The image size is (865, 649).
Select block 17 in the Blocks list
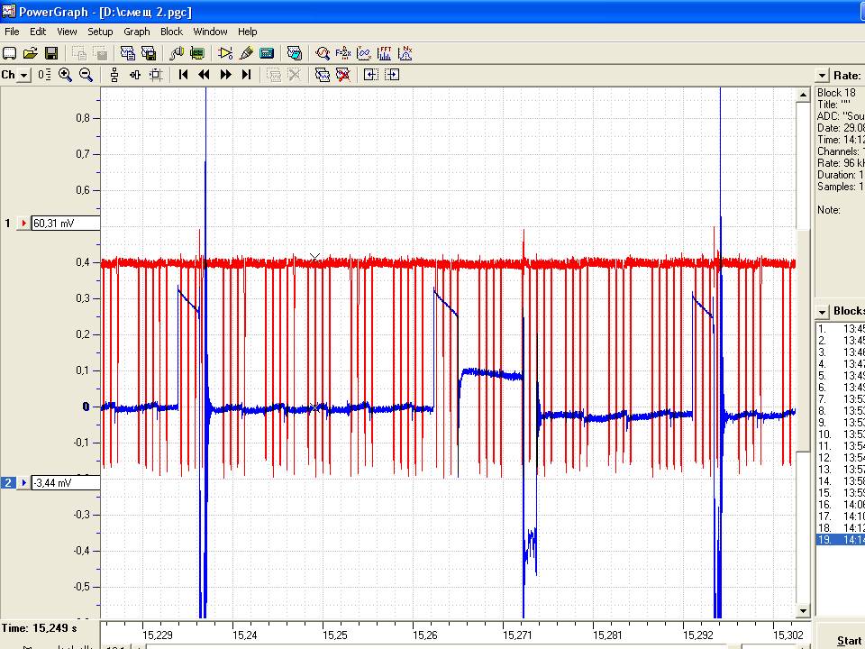point(840,516)
